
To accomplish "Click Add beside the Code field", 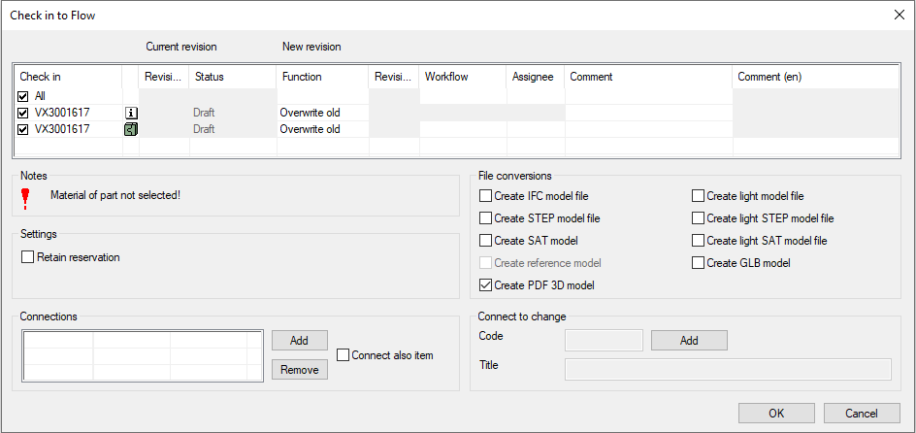I will [688, 341].
